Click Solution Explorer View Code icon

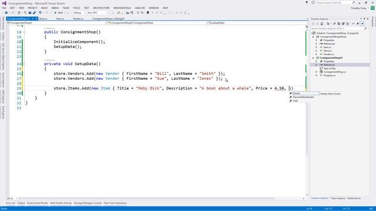point(353,23)
